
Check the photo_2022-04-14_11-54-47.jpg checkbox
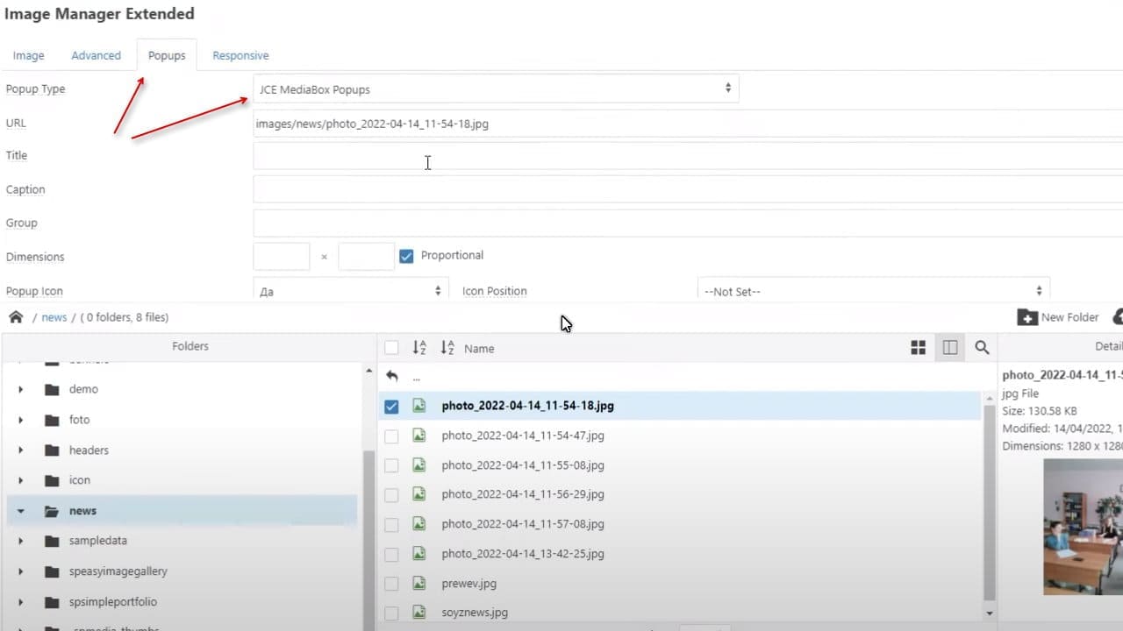[x=391, y=436]
